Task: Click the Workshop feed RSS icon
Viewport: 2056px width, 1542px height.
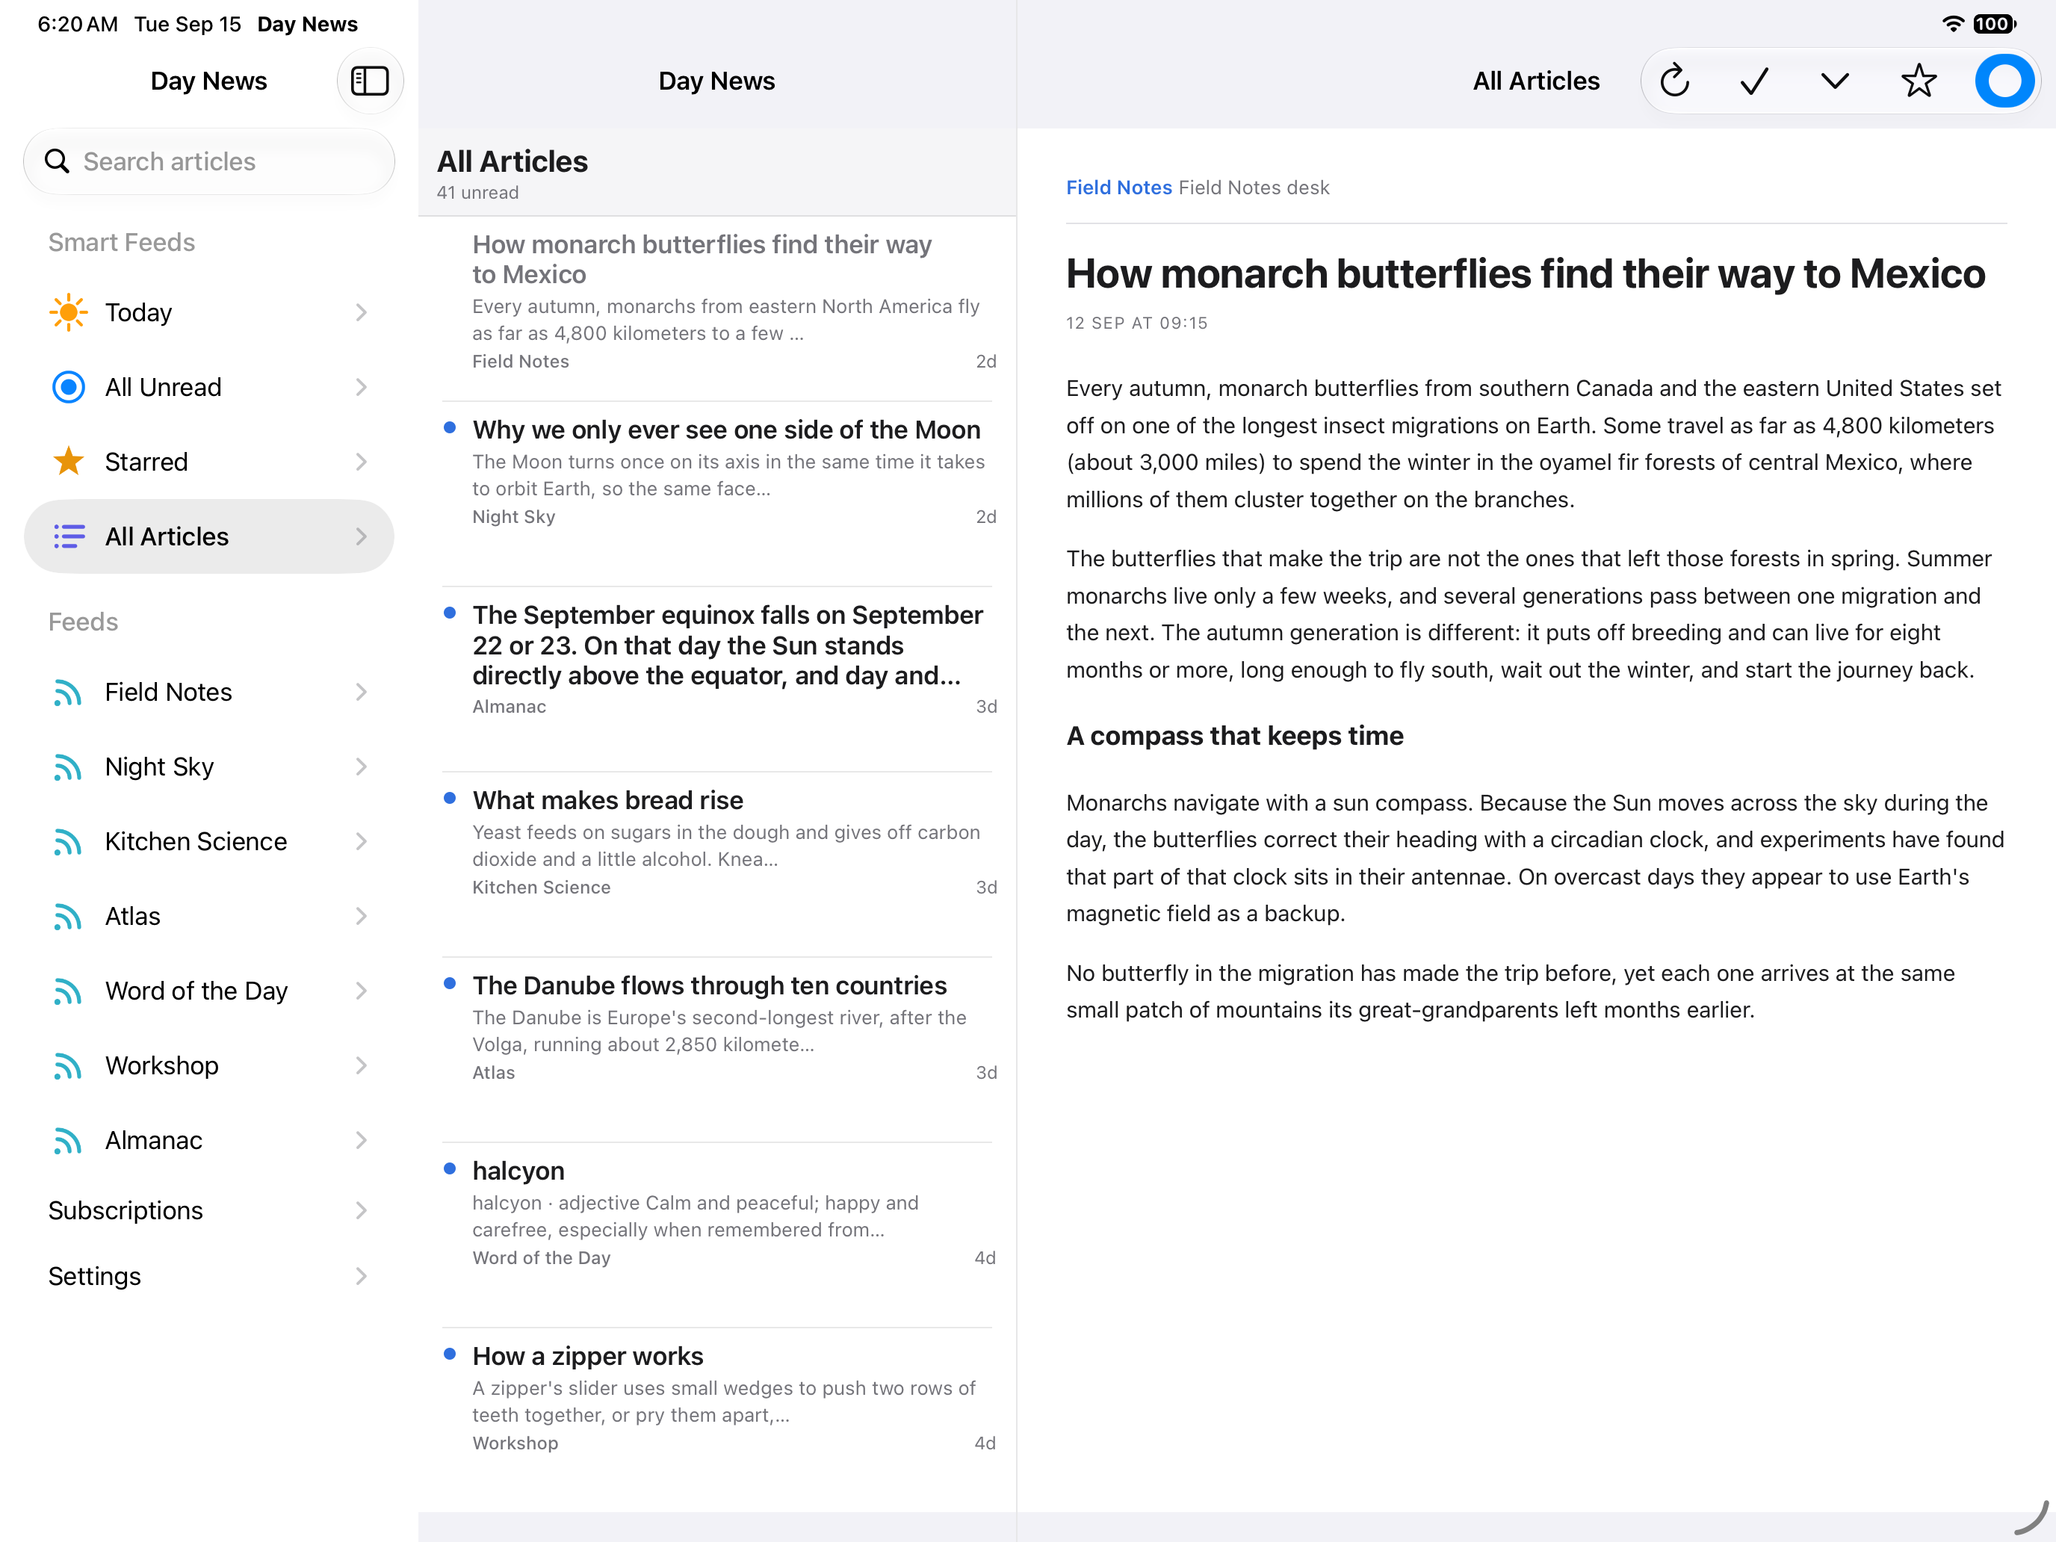Action: [x=68, y=1066]
